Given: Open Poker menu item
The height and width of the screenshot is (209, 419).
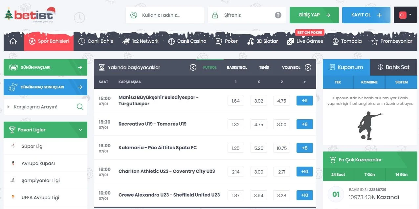Looking at the screenshot, I should (227, 41).
